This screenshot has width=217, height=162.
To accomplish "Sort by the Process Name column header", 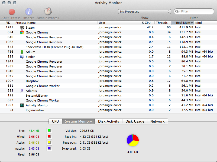I will click(x=56, y=23).
